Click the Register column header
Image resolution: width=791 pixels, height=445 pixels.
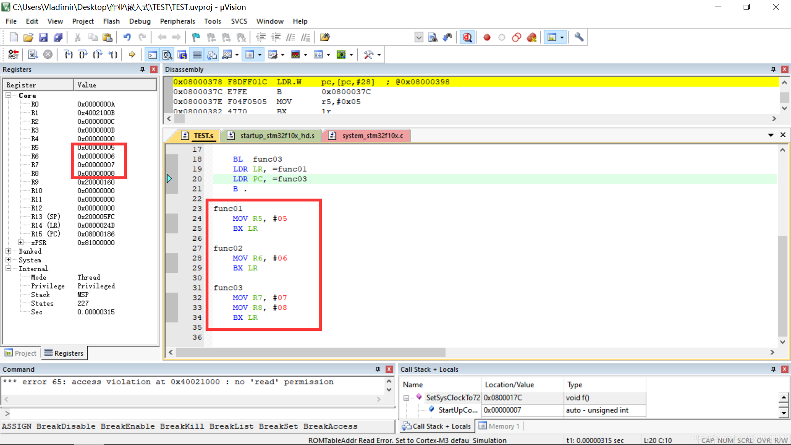pyautogui.click(x=39, y=85)
